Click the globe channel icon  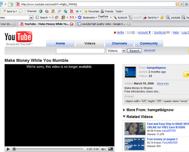tap(40, 11)
